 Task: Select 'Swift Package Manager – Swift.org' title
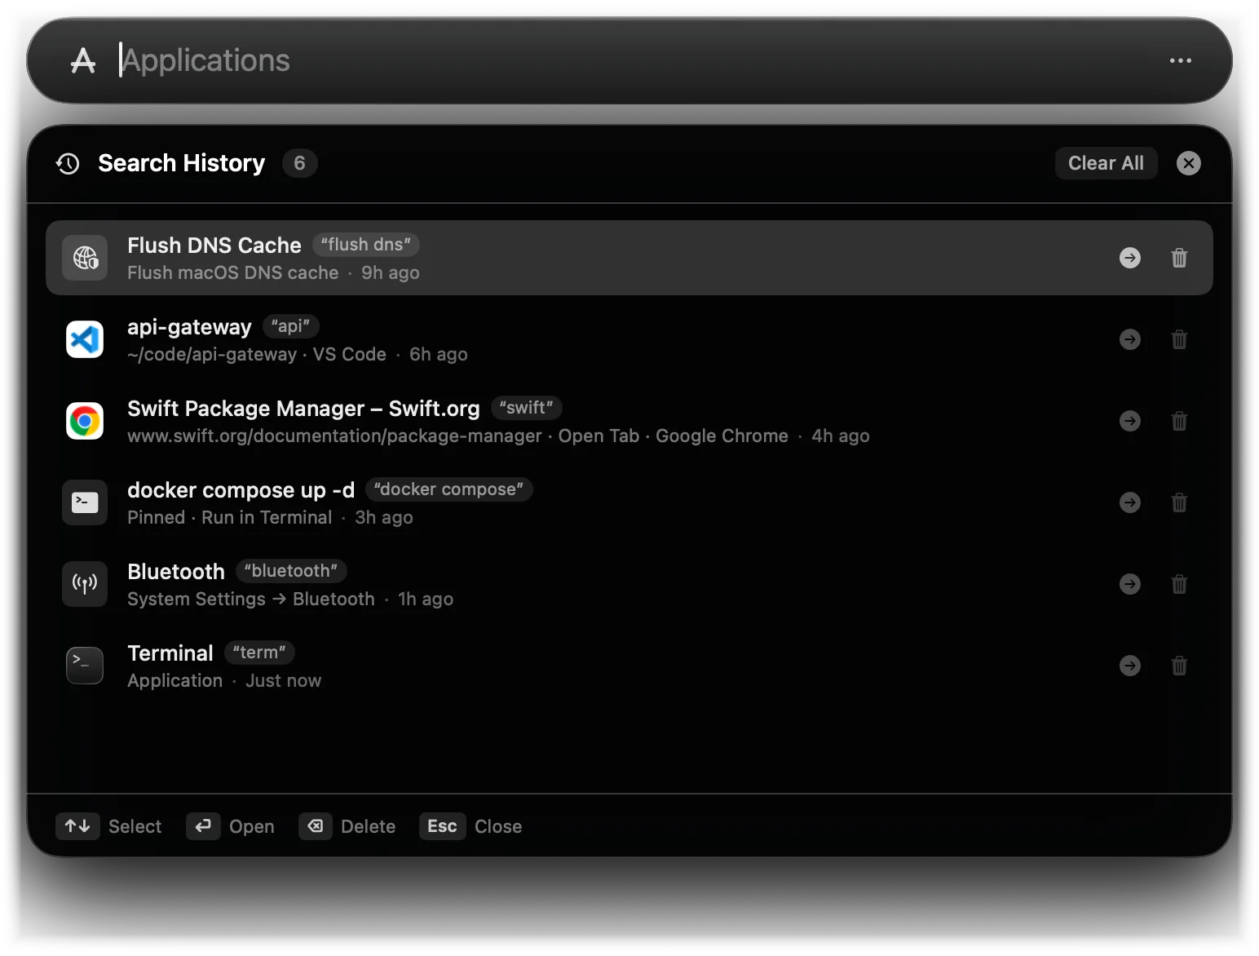pyautogui.click(x=303, y=409)
